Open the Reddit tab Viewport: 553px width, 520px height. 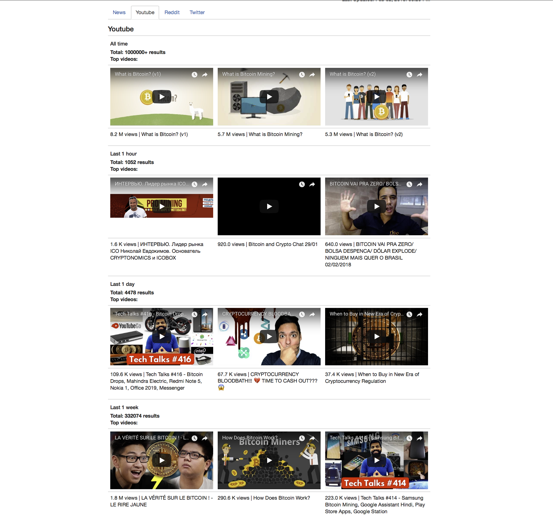(x=172, y=12)
